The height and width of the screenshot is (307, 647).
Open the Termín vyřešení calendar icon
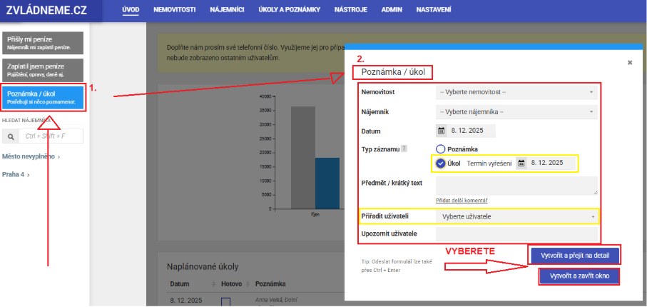[521, 163]
